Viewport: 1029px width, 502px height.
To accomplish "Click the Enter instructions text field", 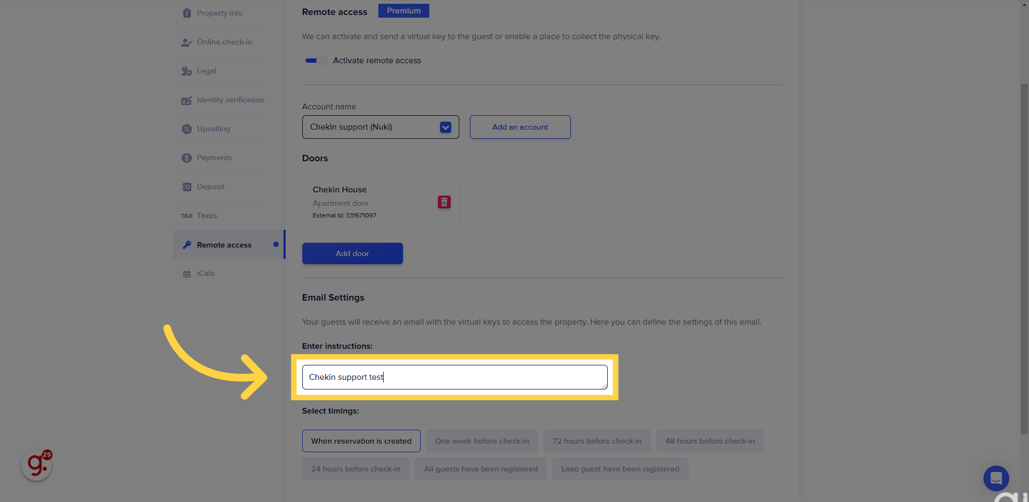I will click(454, 377).
